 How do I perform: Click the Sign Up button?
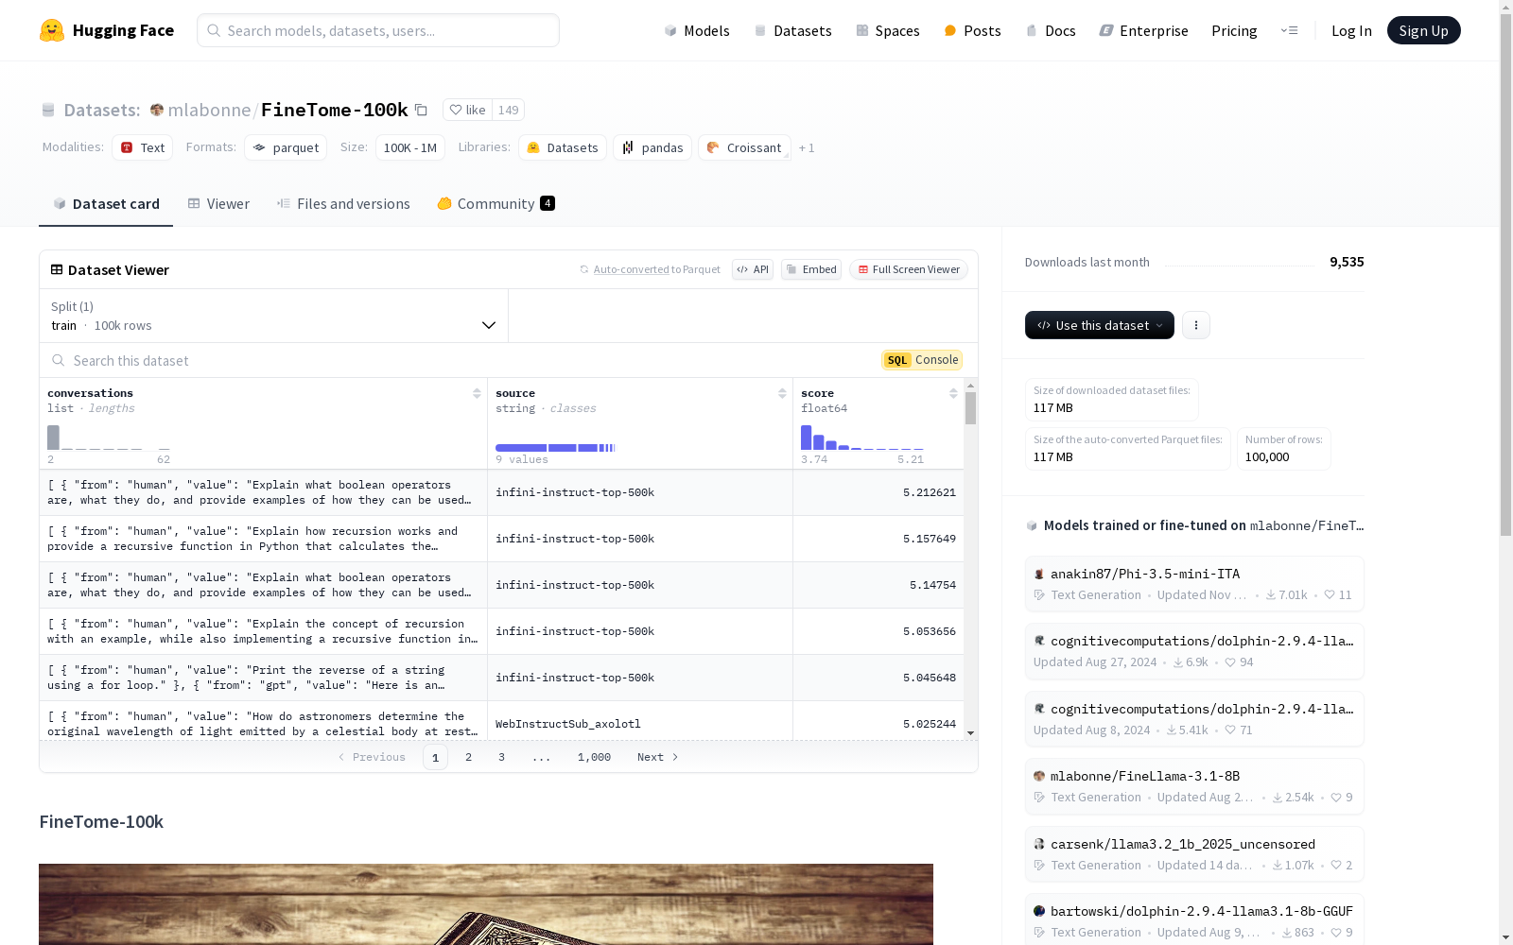(x=1423, y=30)
